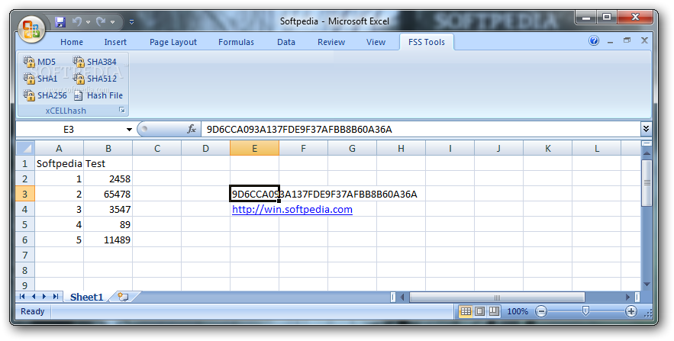Switch to the Insert ribbon tab
Image resolution: width=674 pixels, height=341 pixels.
click(115, 42)
